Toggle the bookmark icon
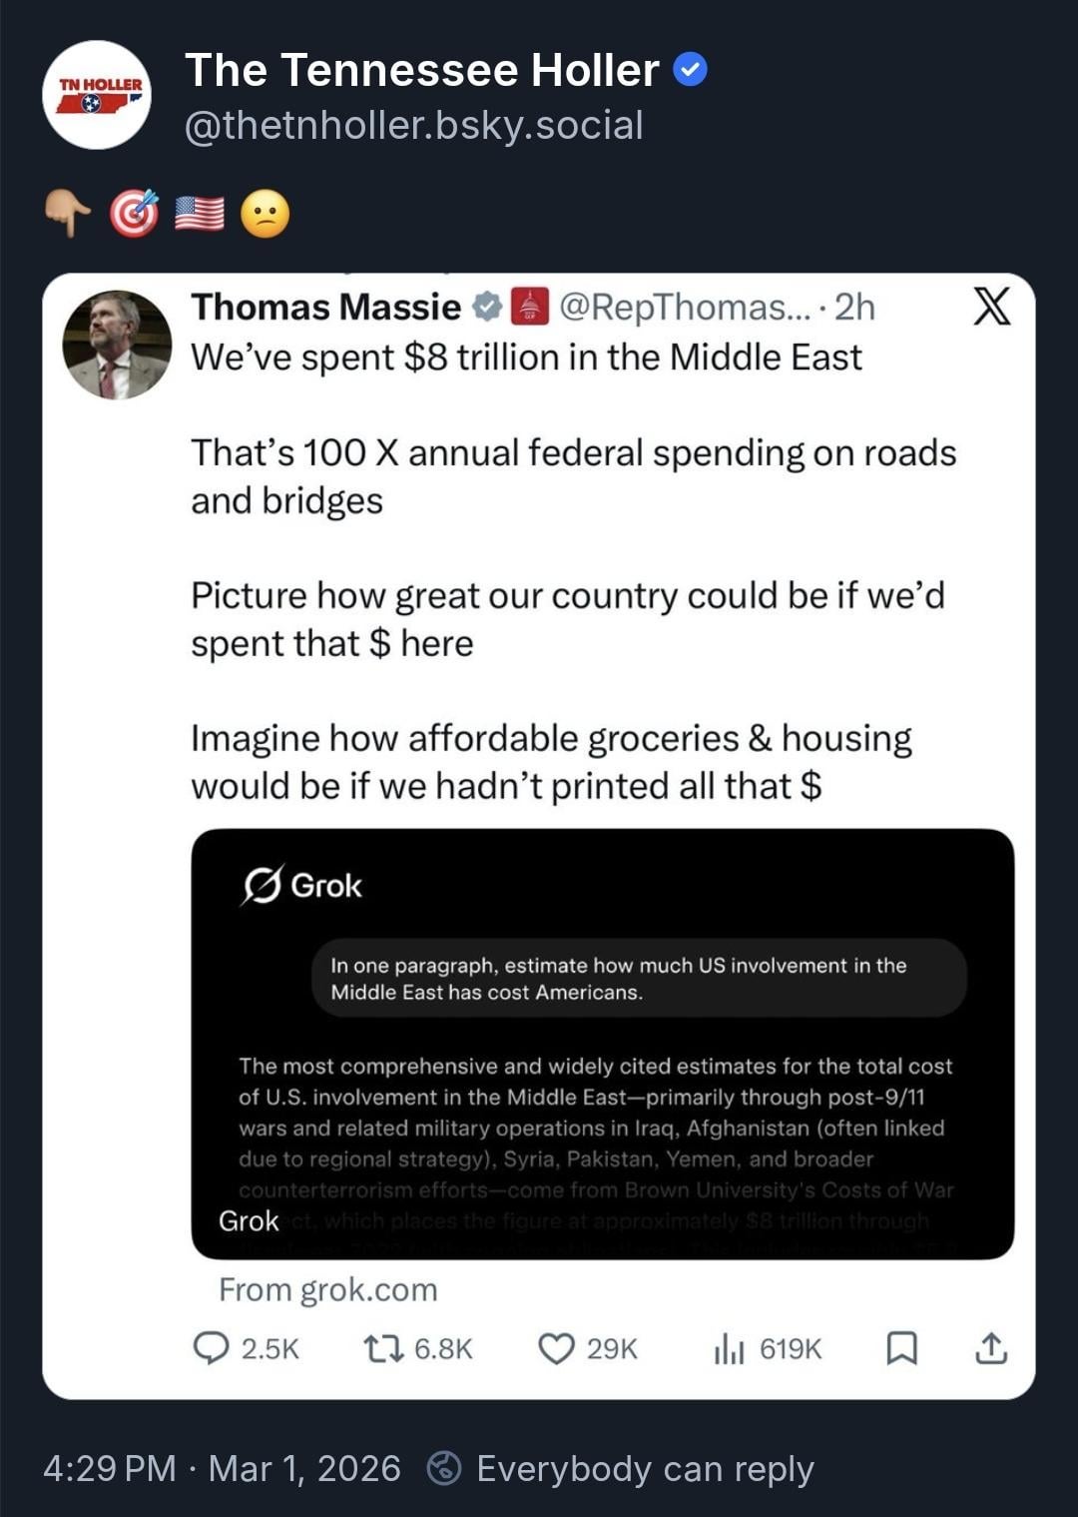The image size is (1078, 1517). [x=901, y=1348]
